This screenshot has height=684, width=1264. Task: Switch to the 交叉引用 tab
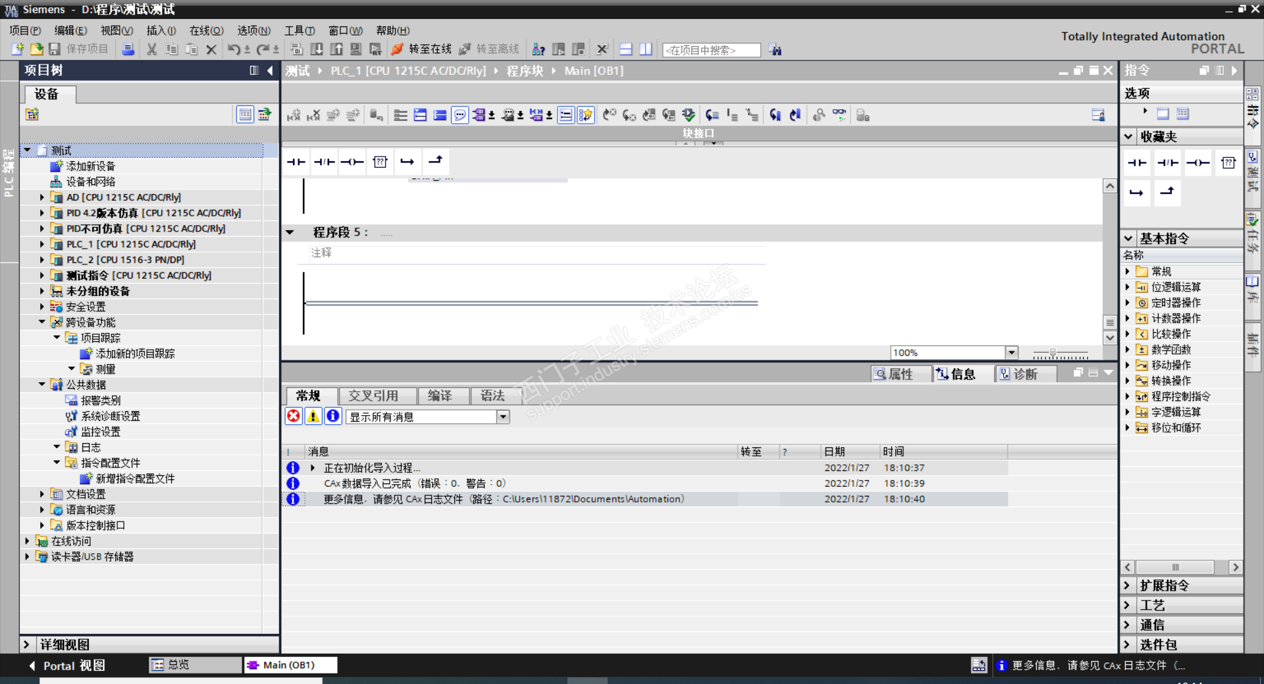click(x=378, y=395)
